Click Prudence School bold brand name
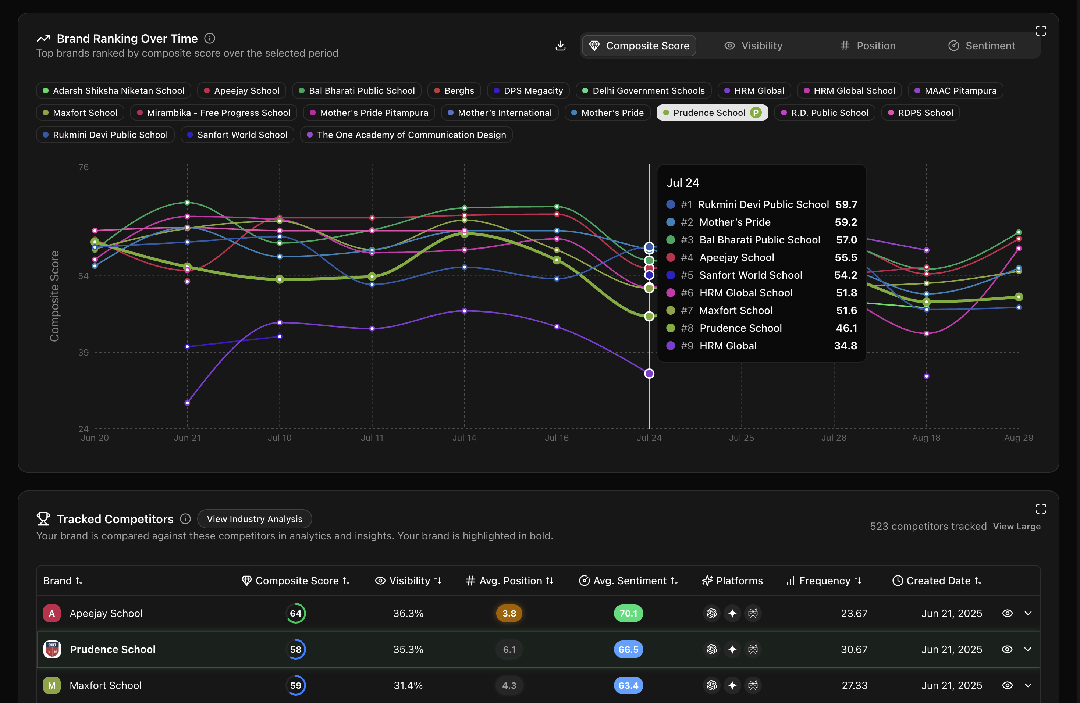Image resolution: width=1080 pixels, height=703 pixels. click(x=113, y=649)
